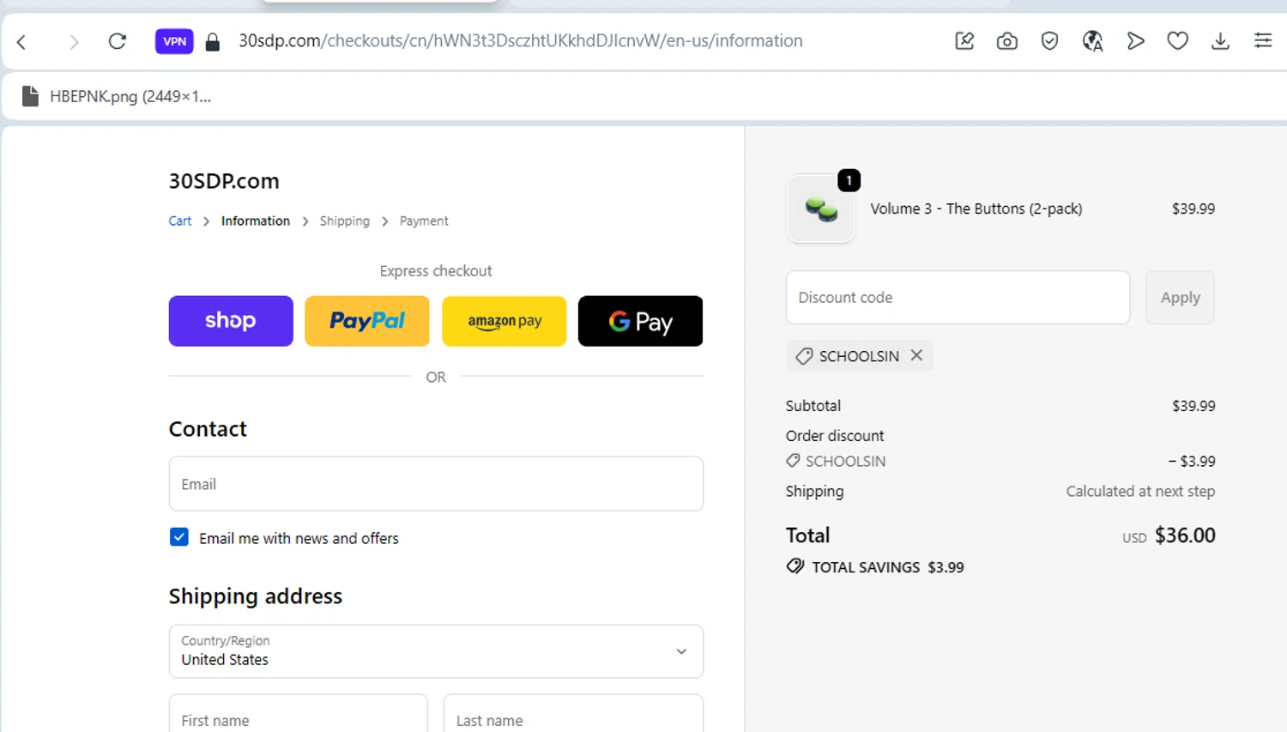Click the Total Savings tag icon
1287x732 pixels.
(x=795, y=566)
